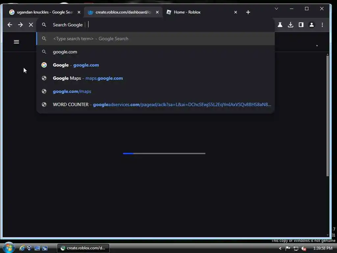The image size is (337, 253).
Task: Open the profile avatar icon
Action: click(311, 25)
